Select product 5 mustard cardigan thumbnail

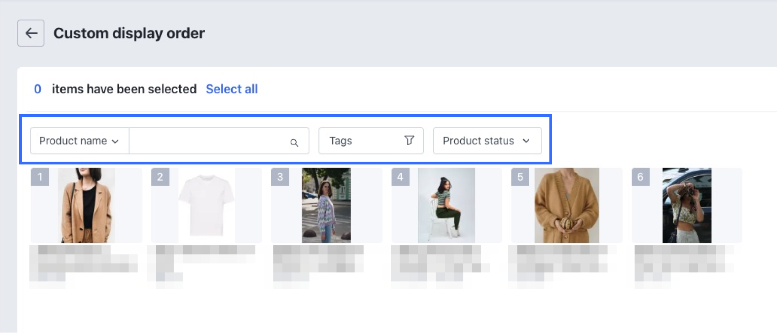(x=567, y=206)
